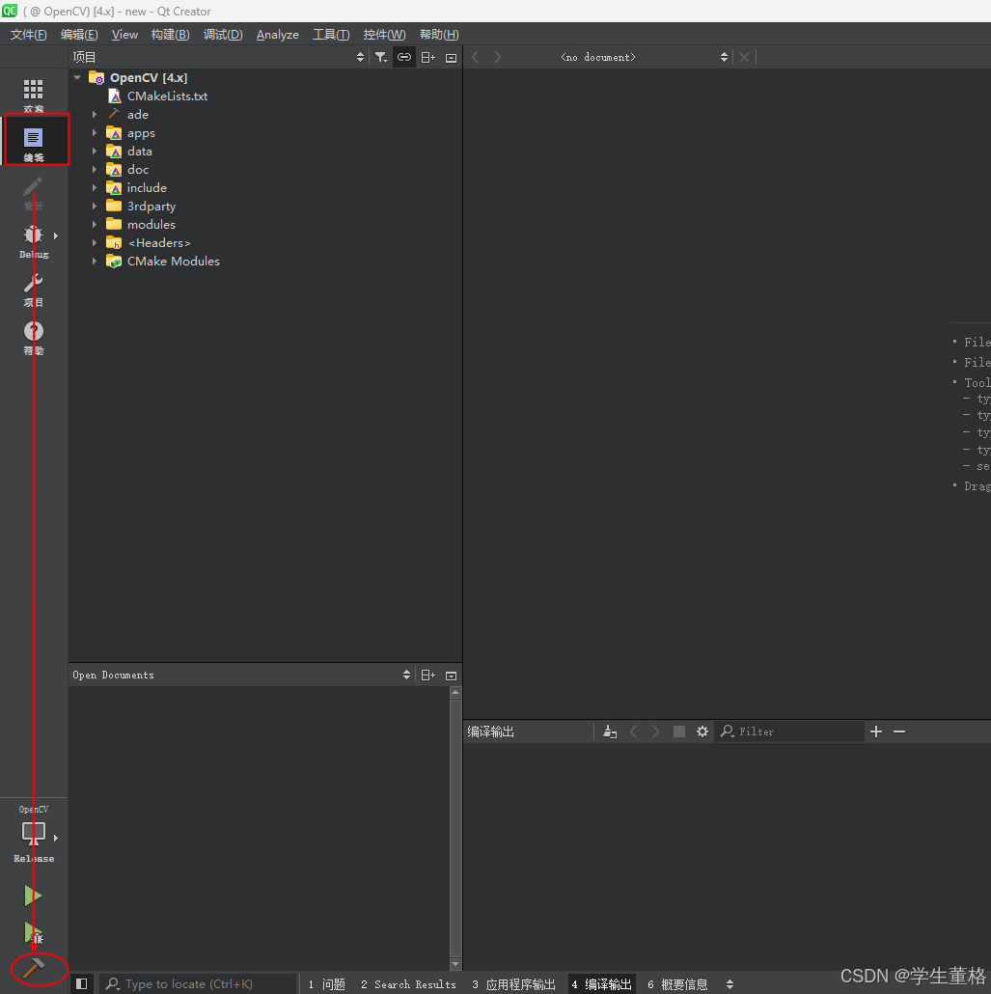Open output pane list selector arrows
This screenshot has height=994, width=991.
tap(729, 984)
